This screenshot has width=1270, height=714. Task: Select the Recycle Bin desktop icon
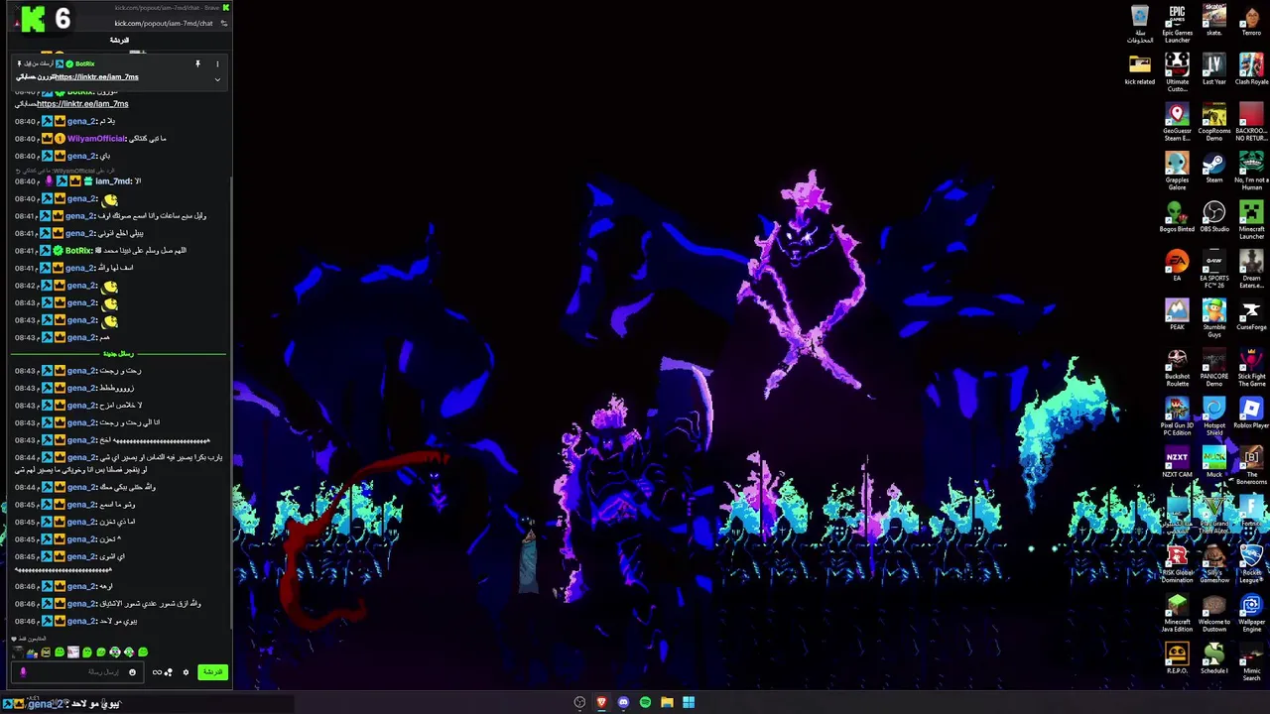coord(1140,25)
